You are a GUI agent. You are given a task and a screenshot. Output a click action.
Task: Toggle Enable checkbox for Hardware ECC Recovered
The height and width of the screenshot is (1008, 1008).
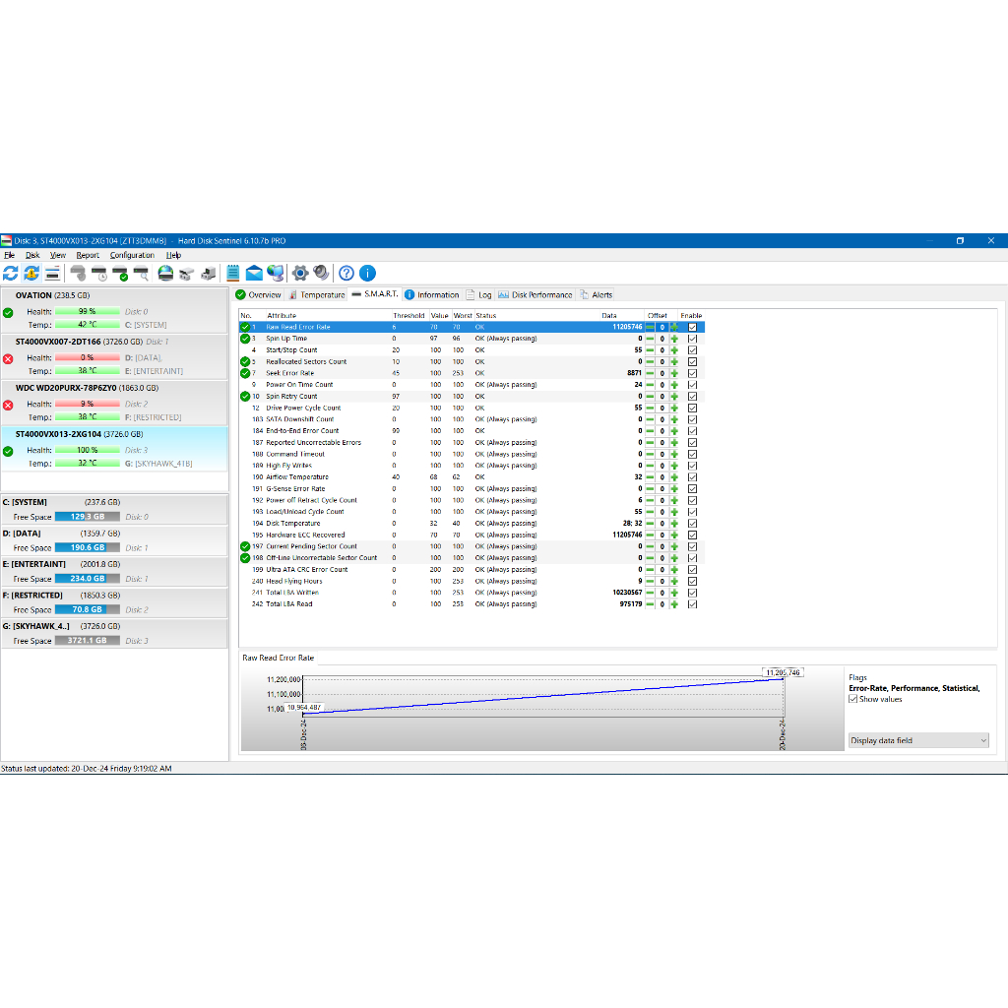pos(692,535)
